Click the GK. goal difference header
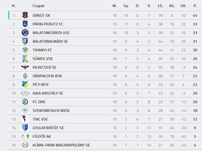This screenshot has width=202, height=151. 183,6
